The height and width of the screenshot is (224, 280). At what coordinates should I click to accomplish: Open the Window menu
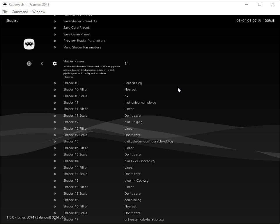[39, 12]
